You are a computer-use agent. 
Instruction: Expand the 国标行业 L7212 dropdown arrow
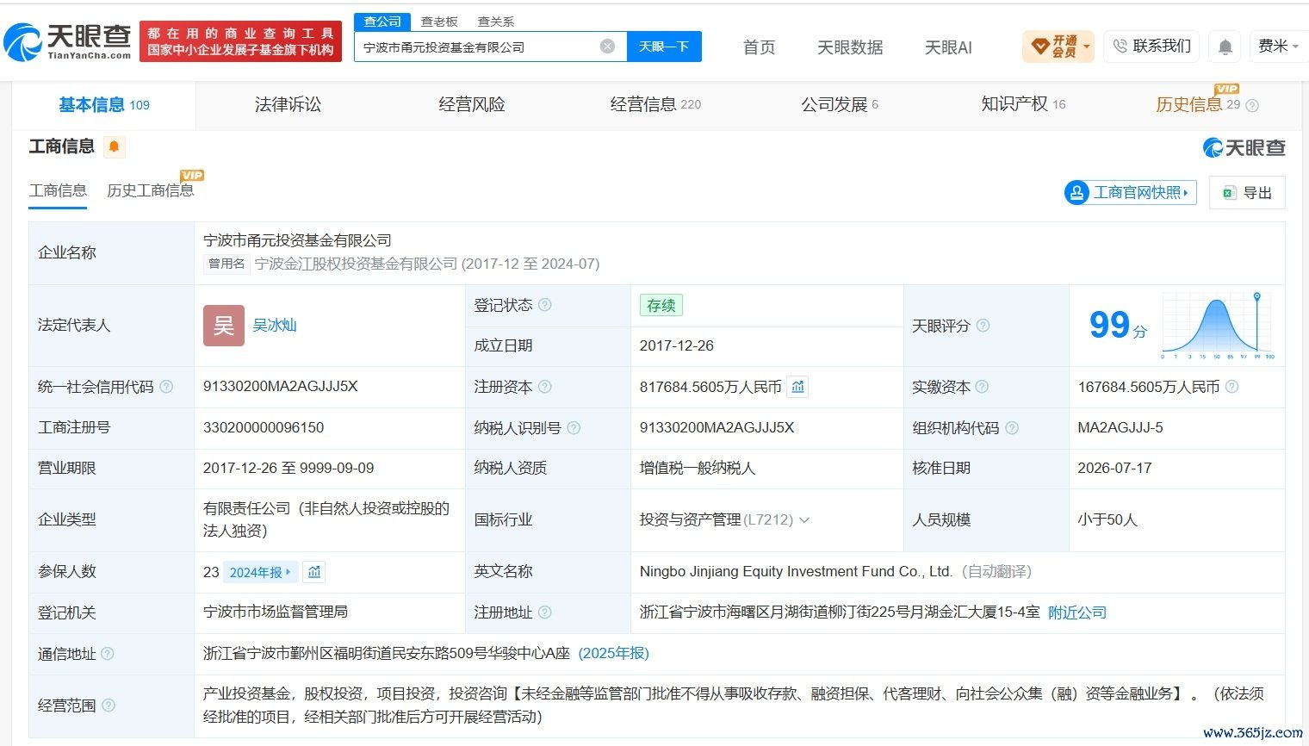point(804,520)
